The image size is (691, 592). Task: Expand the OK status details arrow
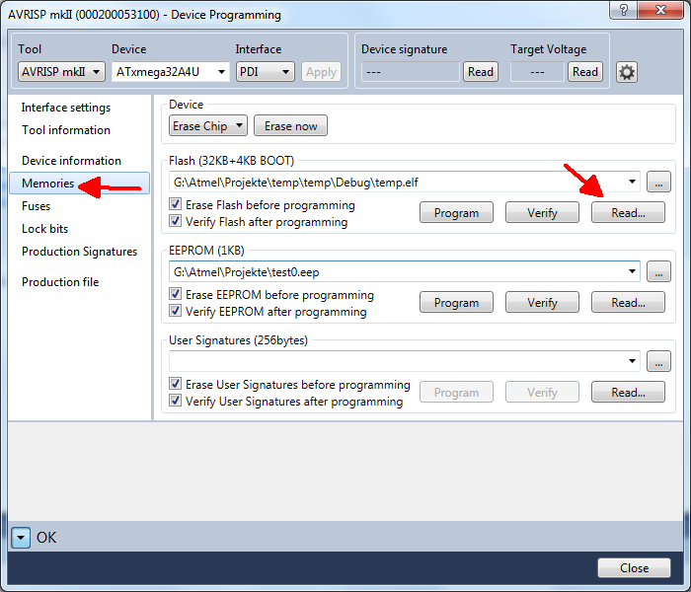coord(21,538)
